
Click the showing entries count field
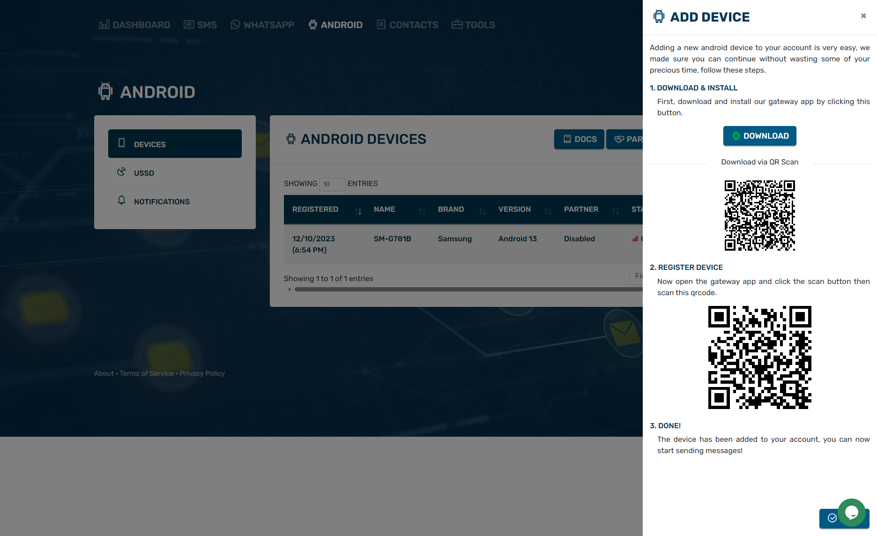pyautogui.click(x=332, y=184)
